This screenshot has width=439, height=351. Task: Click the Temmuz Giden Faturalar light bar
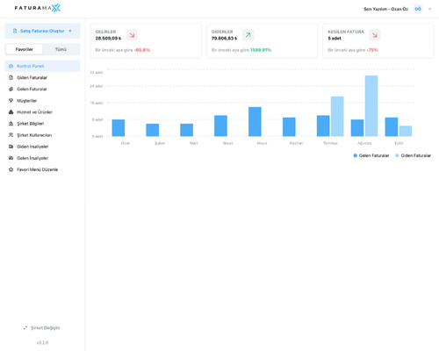337,117
